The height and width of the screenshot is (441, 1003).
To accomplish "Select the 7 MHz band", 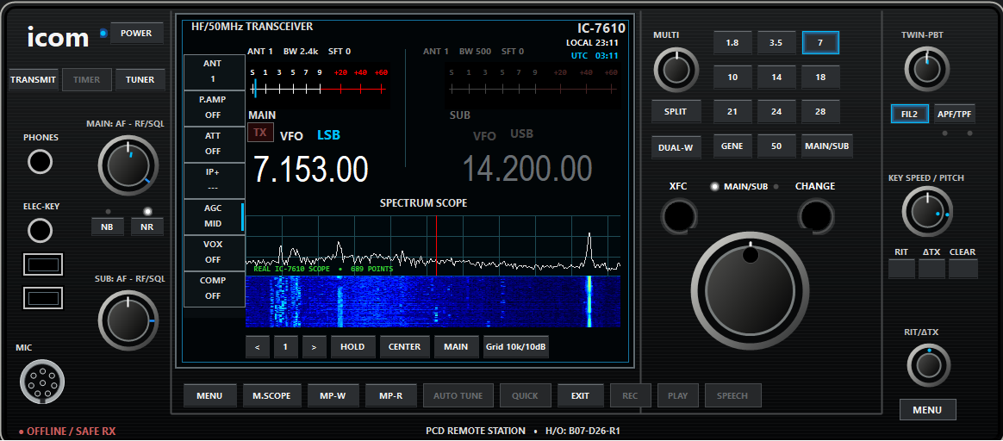I will pos(820,43).
